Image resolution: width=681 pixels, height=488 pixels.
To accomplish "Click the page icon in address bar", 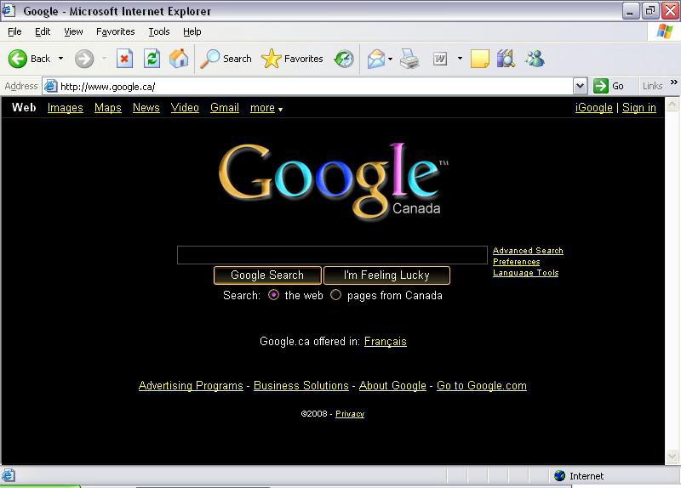I will pyautogui.click(x=51, y=86).
